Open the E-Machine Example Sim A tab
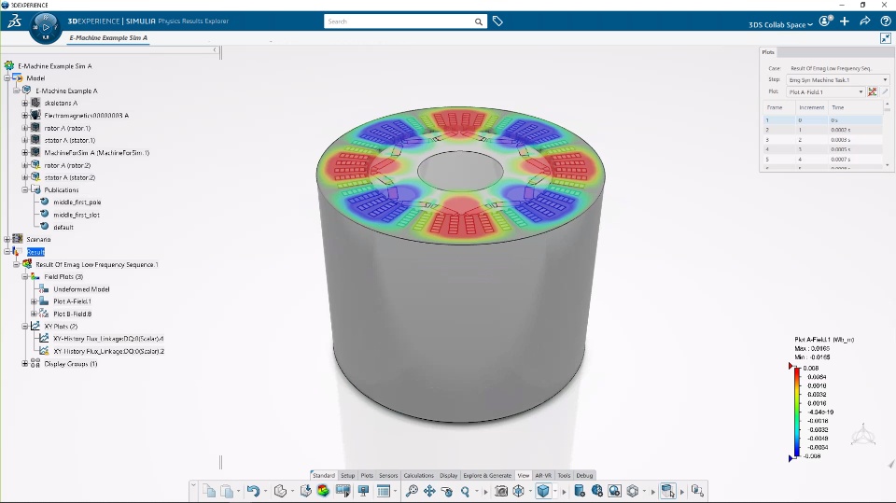 coord(108,37)
